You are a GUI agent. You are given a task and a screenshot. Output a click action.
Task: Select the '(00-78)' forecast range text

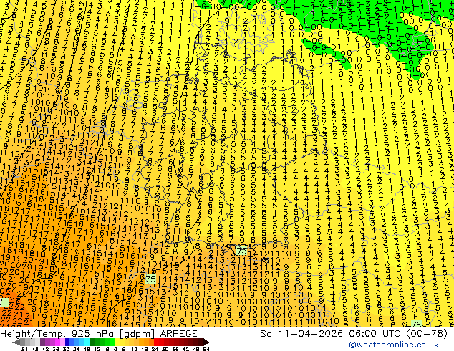click(428, 334)
